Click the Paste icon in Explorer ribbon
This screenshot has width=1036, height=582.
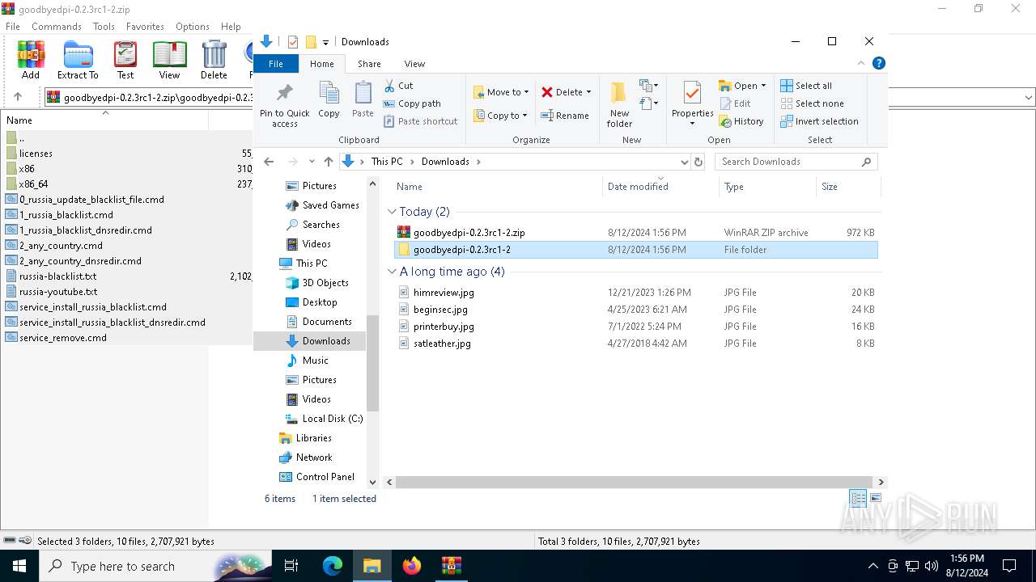click(x=363, y=100)
